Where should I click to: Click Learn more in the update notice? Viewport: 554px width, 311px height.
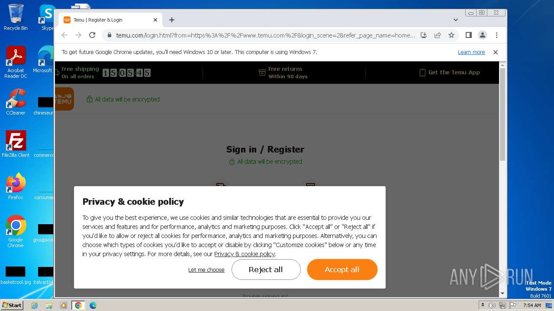[x=471, y=52]
